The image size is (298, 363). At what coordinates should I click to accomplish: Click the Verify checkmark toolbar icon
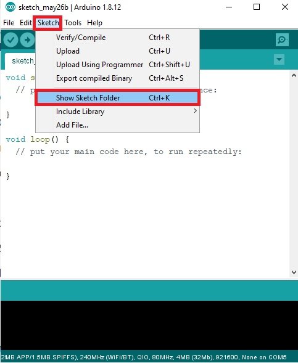point(10,40)
